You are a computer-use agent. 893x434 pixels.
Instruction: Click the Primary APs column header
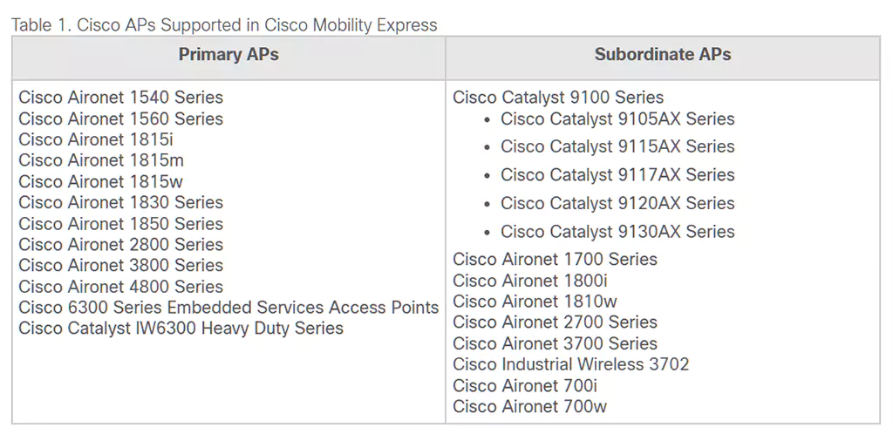[x=228, y=54]
